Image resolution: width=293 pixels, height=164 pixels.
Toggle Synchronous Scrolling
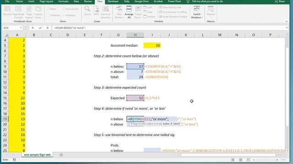[173, 12]
